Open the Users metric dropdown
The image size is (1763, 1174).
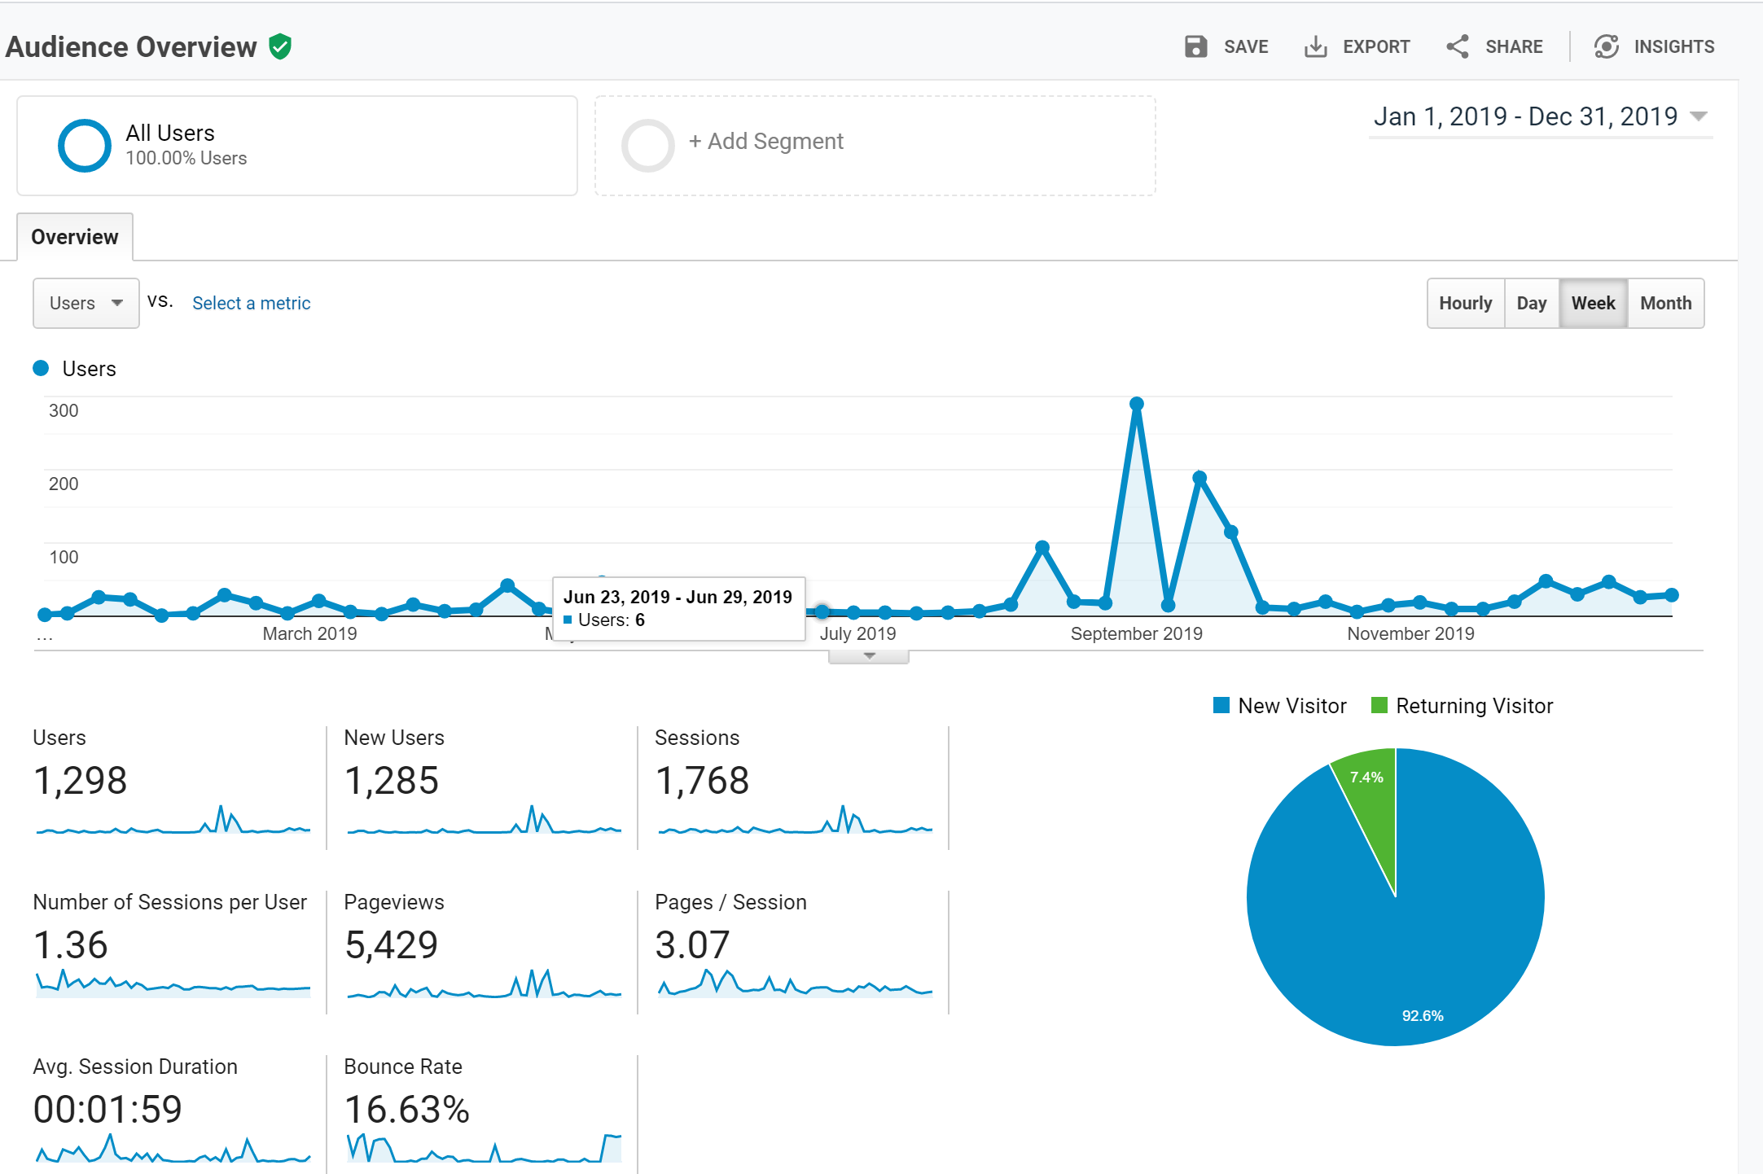pos(86,303)
